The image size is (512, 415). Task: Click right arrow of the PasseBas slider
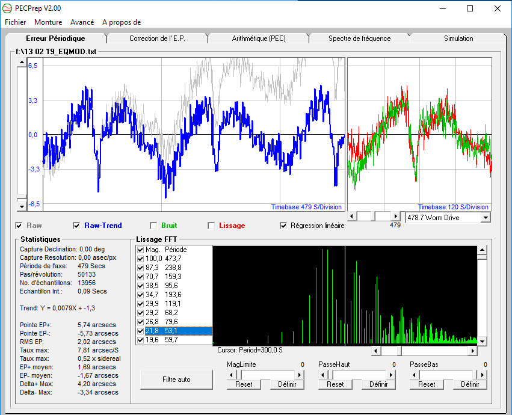[x=483, y=374]
